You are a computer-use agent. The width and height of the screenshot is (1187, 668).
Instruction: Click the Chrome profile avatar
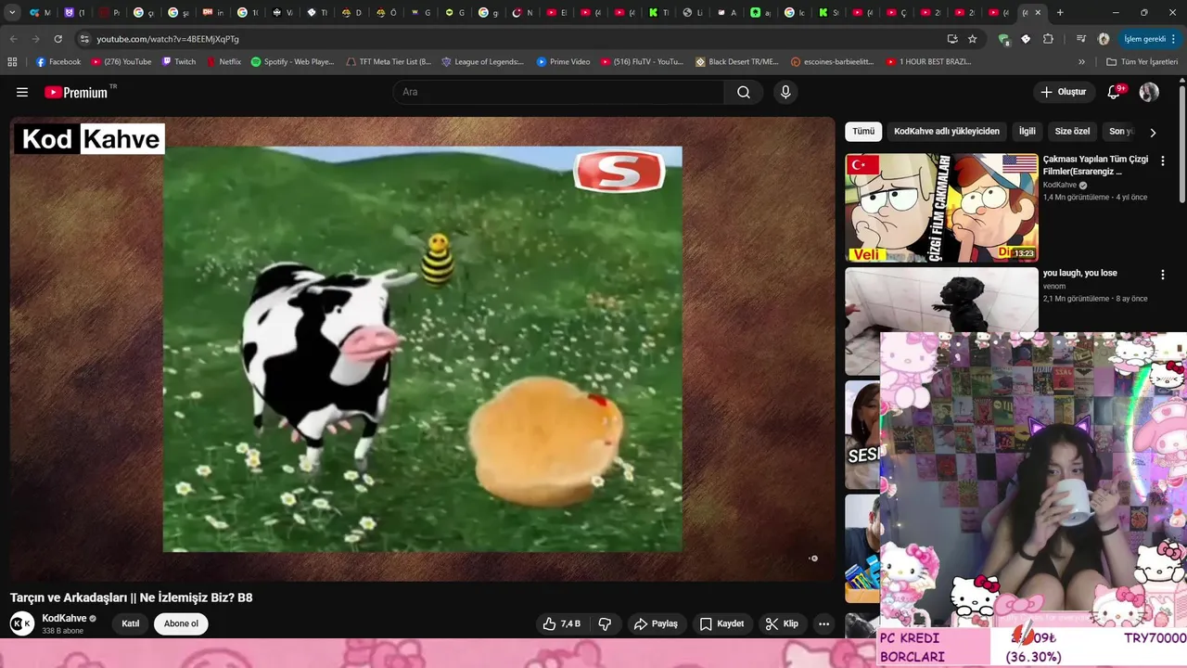1104,39
